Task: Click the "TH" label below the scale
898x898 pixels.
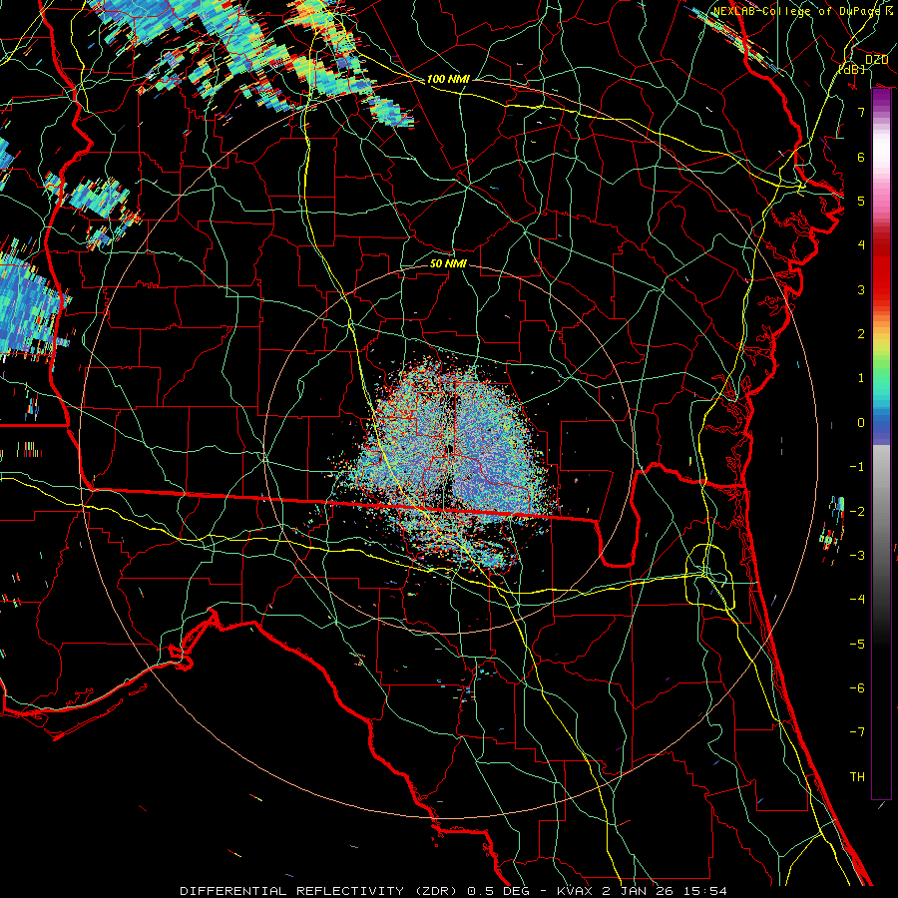Action: coord(857,777)
